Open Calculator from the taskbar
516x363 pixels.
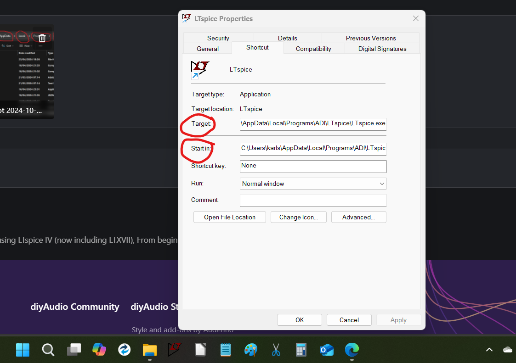[301, 350]
